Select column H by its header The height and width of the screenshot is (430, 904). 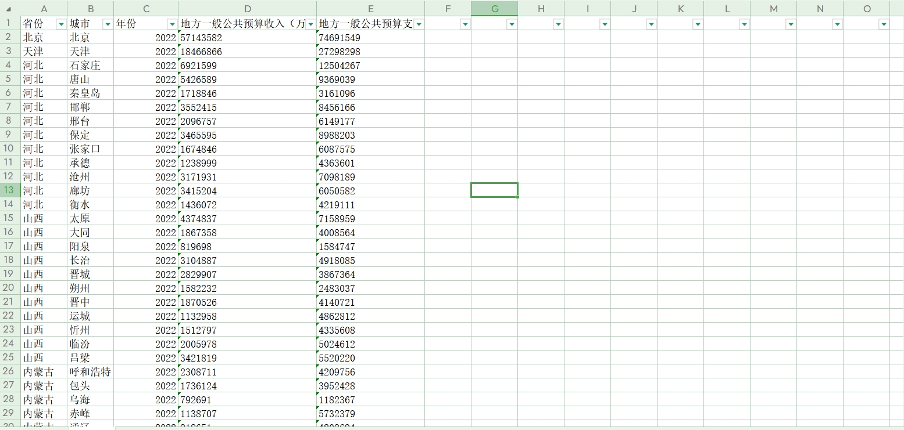[x=541, y=9]
